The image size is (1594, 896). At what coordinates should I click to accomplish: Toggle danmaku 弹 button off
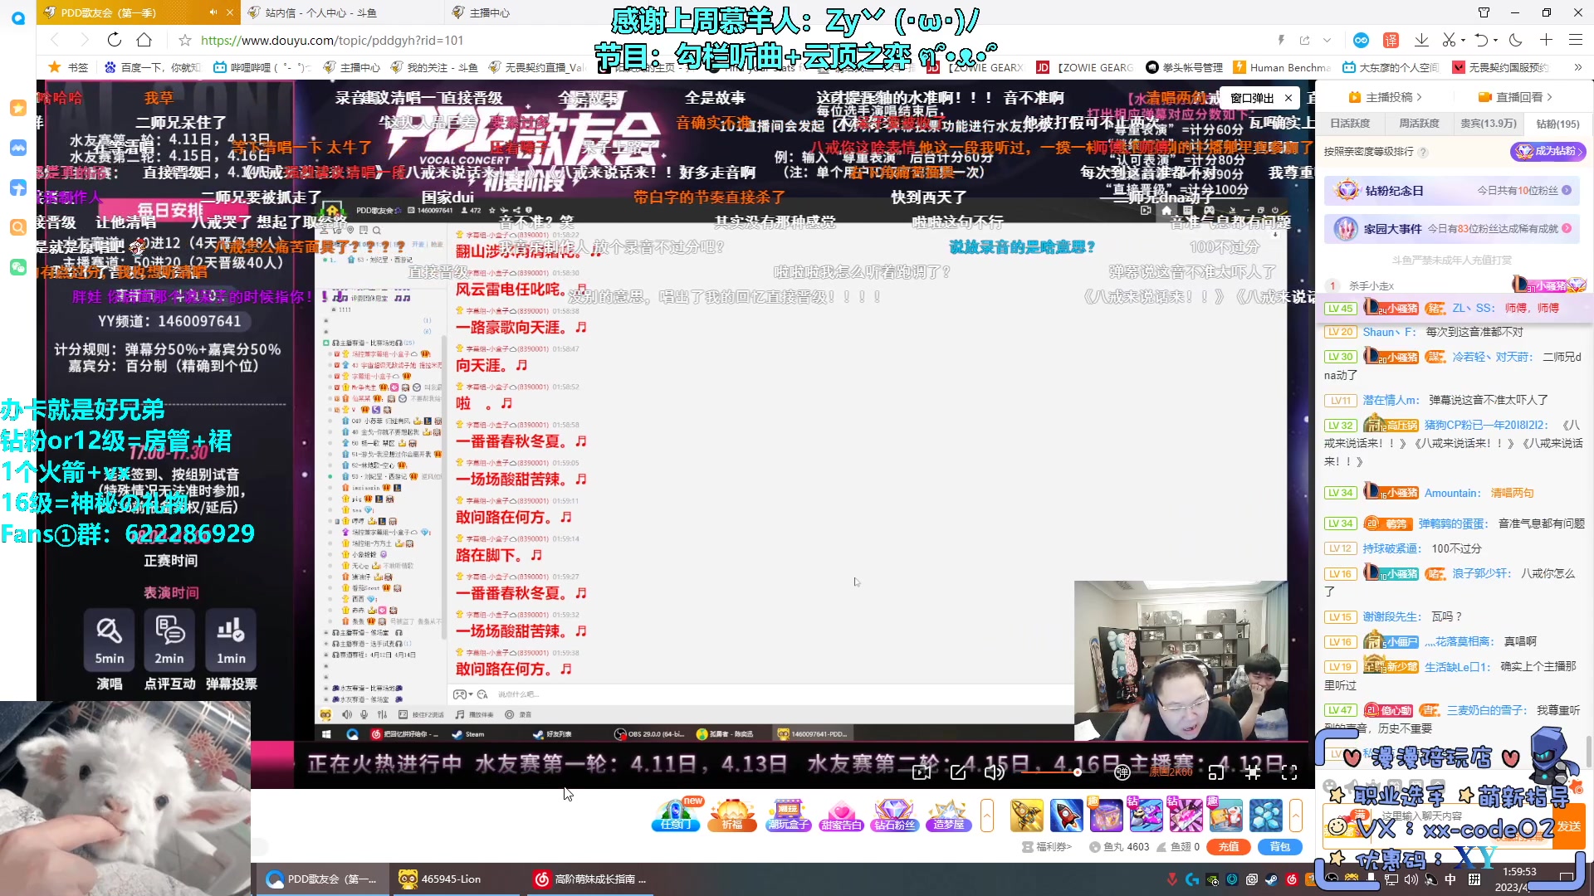(x=1122, y=773)
